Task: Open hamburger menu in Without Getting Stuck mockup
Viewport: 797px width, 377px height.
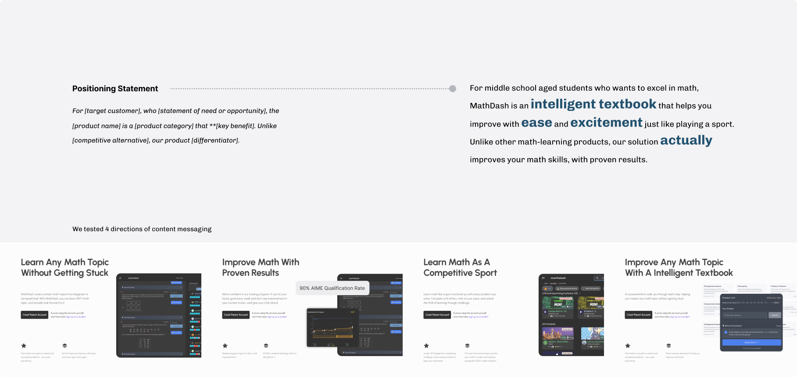Action: click(x=120, y=278)
